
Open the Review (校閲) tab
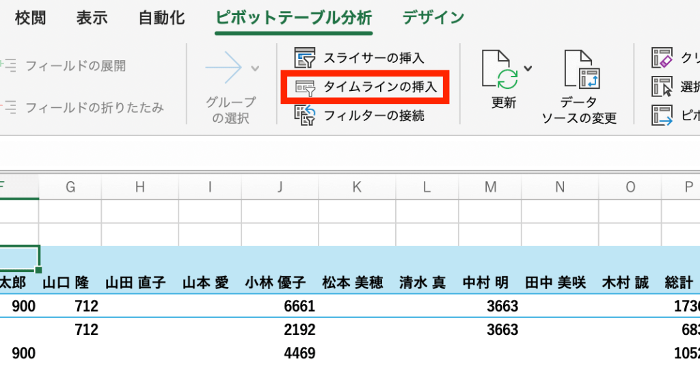[x=30, y=18]
